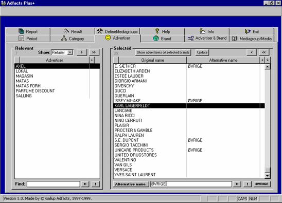Select RALPH LAUREN row
This screenshot has height=203, width=282.
tap(189, 135)
